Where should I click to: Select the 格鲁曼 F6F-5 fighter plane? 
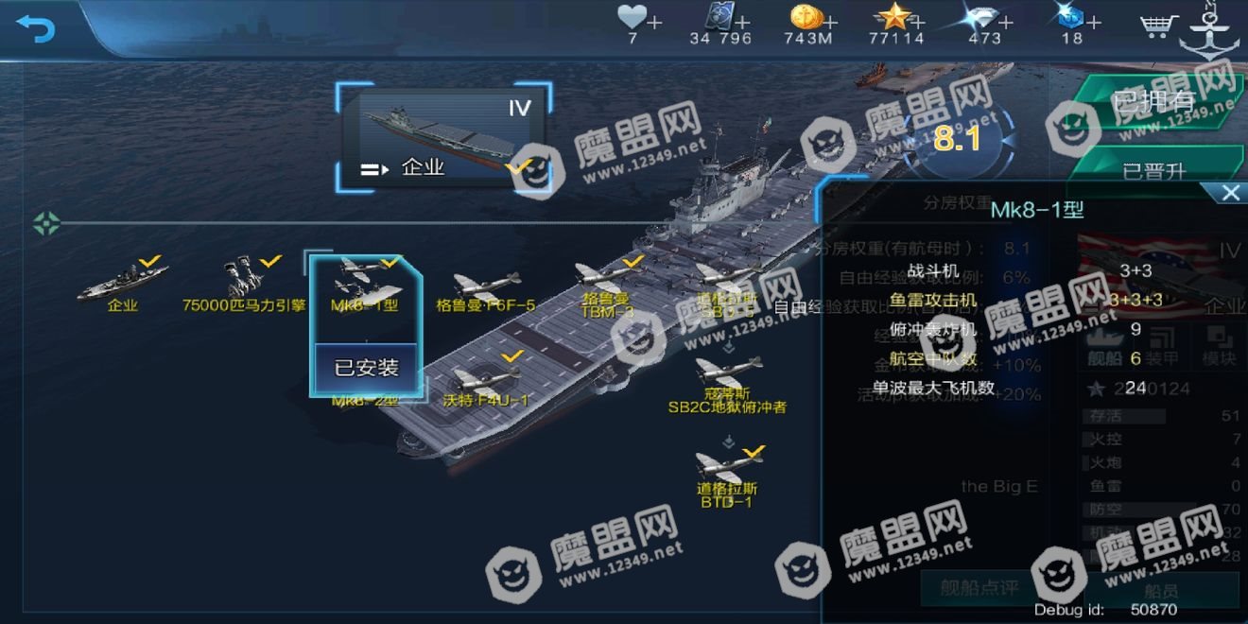pyautogui.click(x=486, y=290)
